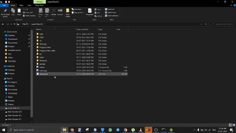Create a New folder
This screenshot has width=236, height=133.
pyautogui.click(x=68, y=13)
